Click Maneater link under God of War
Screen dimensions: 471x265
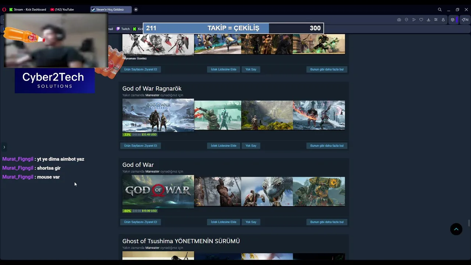tap(152, 172)
